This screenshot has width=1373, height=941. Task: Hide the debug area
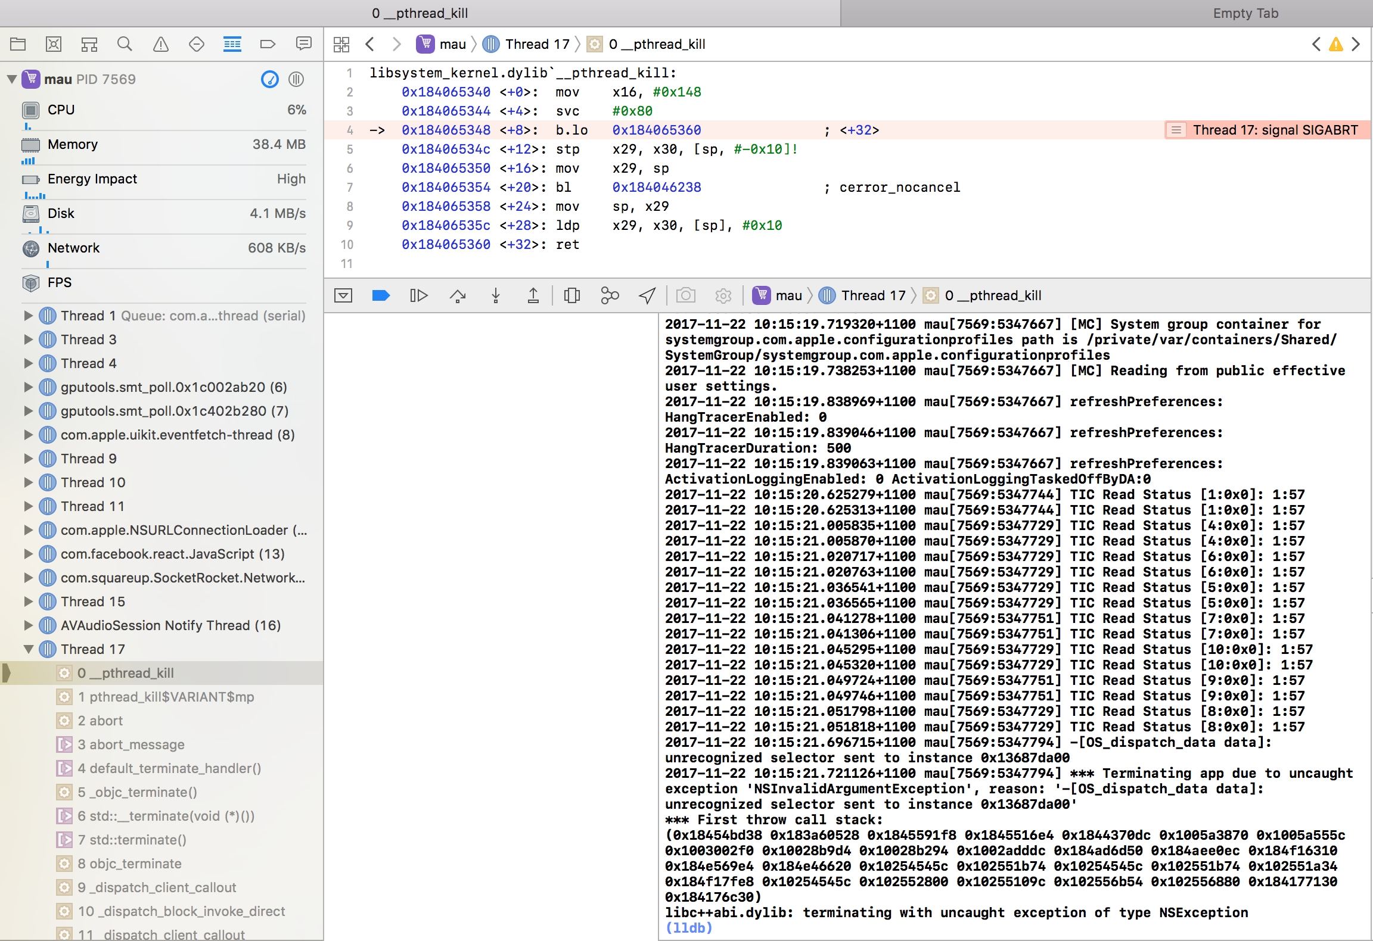point(343,295)
